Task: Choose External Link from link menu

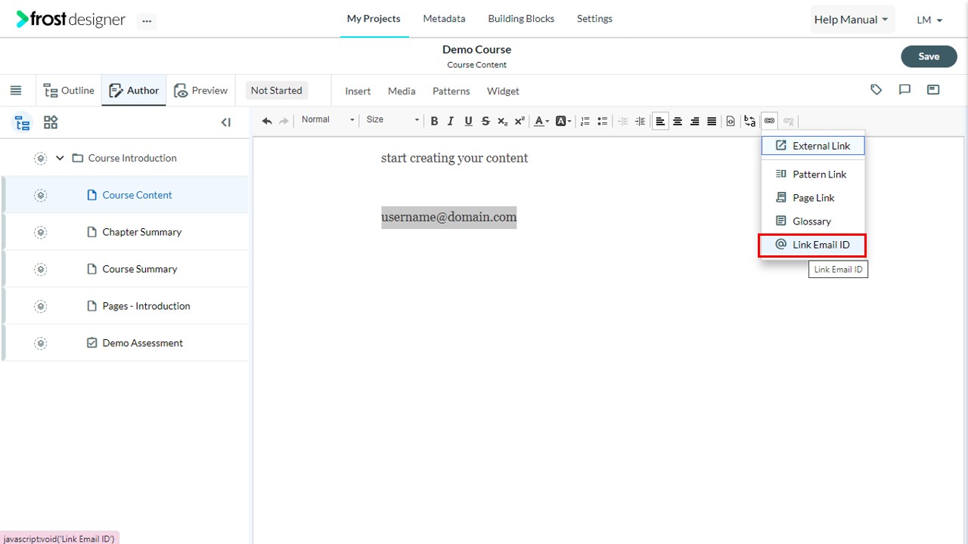Action: pyautogui.click(x=813, y=146)
